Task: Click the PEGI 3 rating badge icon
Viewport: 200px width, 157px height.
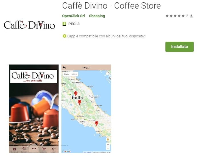Action: (x=64, y=24)
